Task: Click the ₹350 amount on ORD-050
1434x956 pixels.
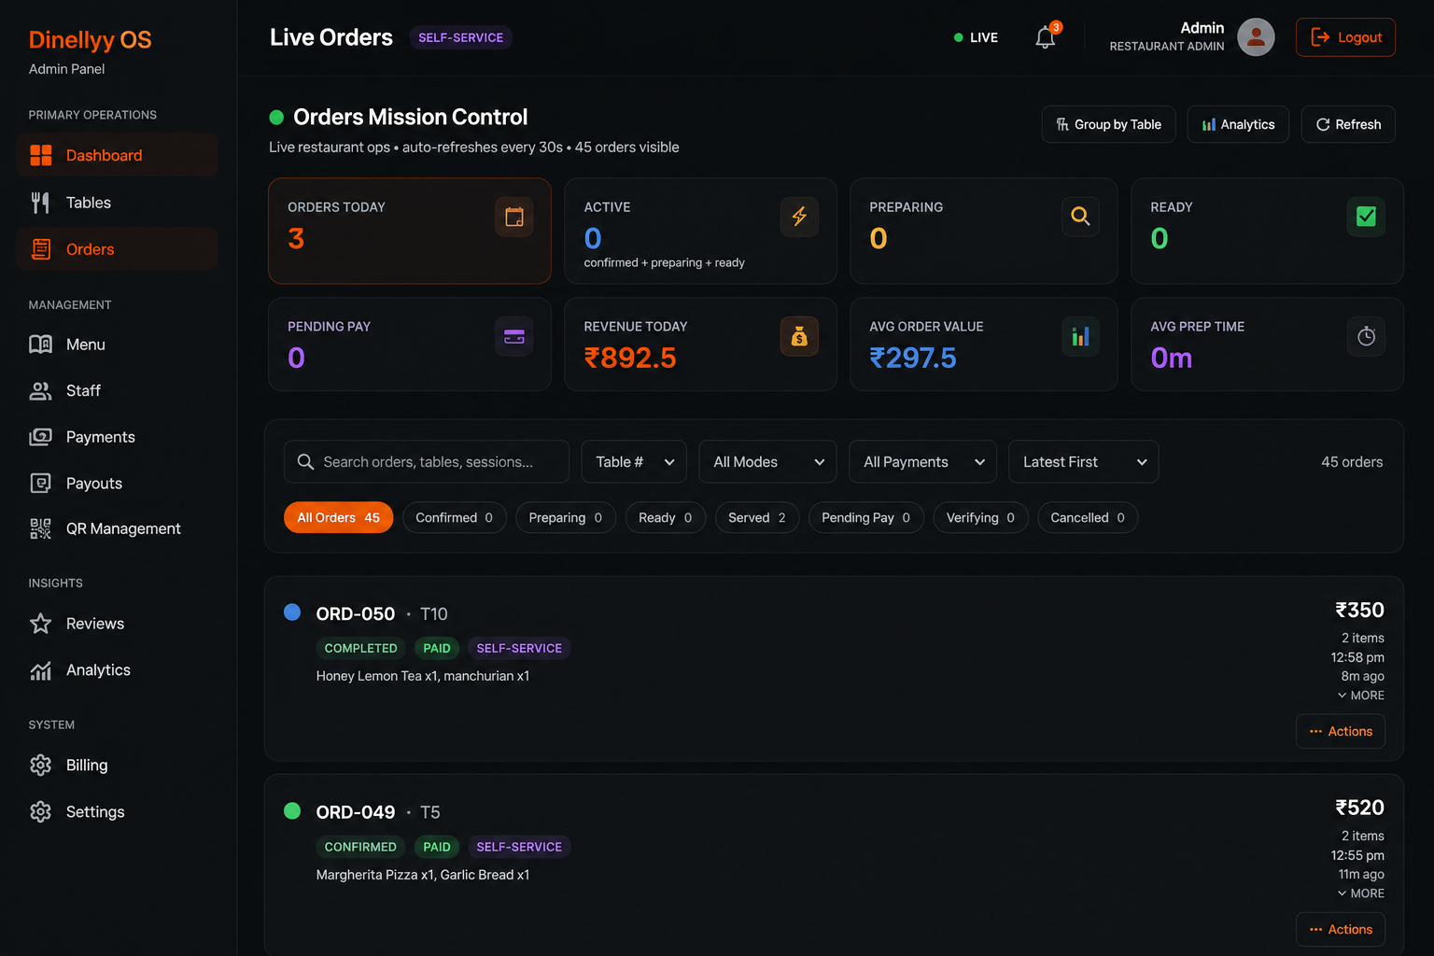Action: (x=1359, y=610)
